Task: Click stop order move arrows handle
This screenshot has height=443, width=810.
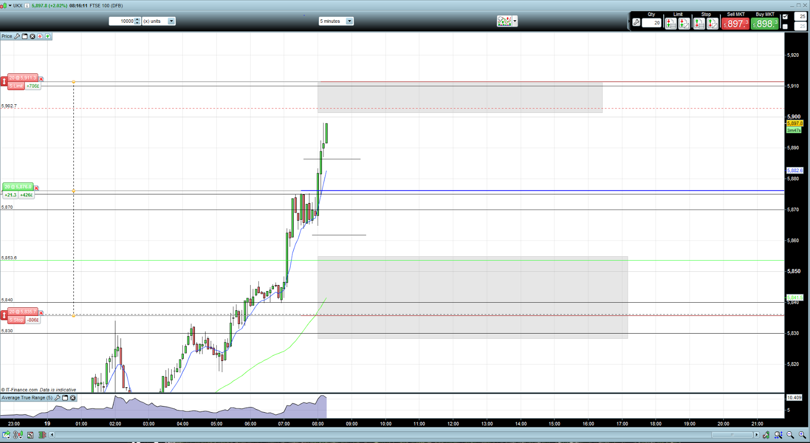Action: (4, 315)
